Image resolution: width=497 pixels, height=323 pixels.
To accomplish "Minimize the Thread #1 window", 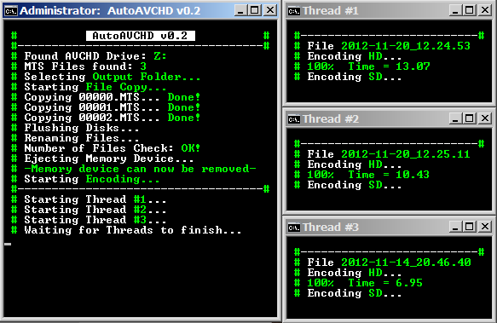I will [x=455, y=10].
